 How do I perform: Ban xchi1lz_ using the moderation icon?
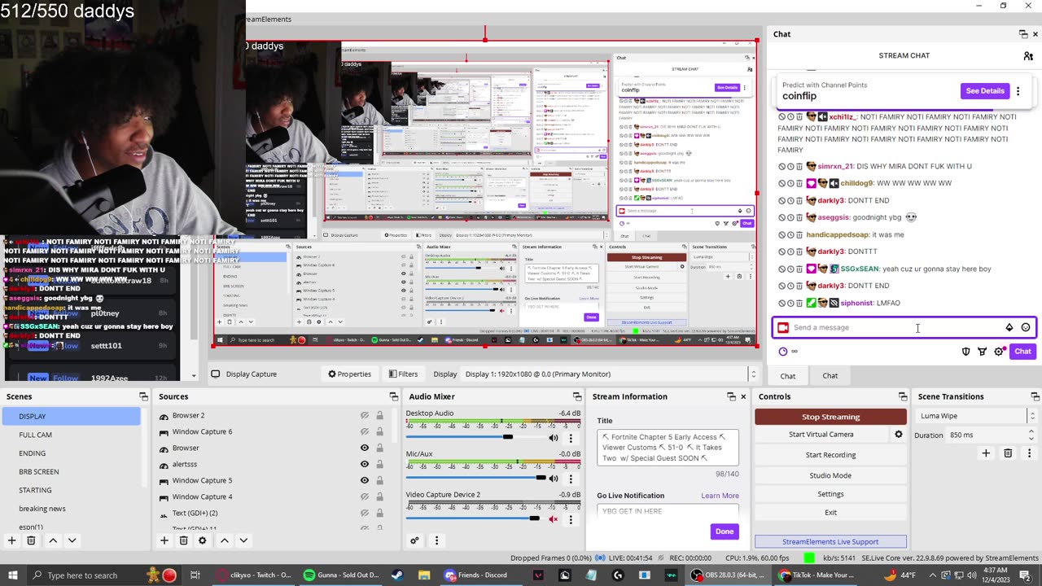pyautogui.click(x=781, y=117)
